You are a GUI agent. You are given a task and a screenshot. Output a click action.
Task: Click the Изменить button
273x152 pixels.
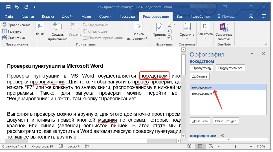(x=200, y=121)
